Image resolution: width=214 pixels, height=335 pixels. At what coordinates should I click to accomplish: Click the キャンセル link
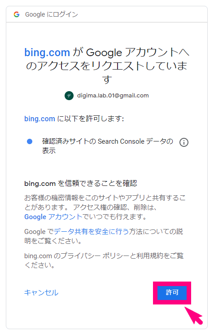[41, 292]
